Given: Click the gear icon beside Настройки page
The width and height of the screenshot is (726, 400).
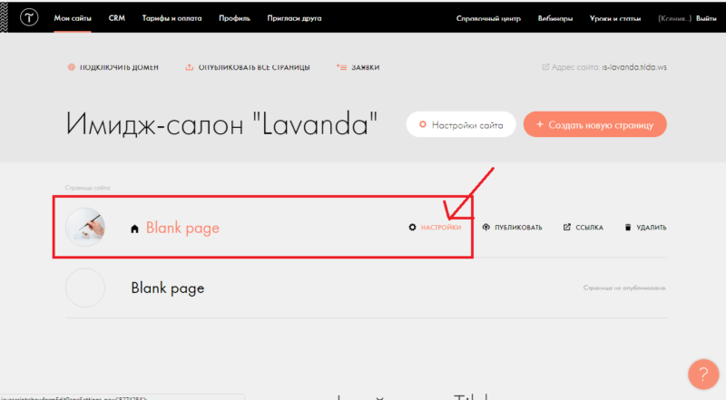Looking at the screenshot, I should [x=413, y=227].
